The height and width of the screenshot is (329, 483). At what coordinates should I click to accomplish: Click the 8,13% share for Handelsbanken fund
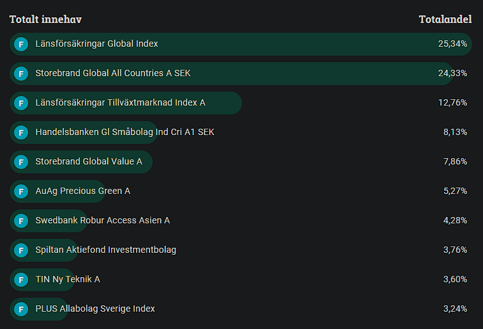(455, 132)
